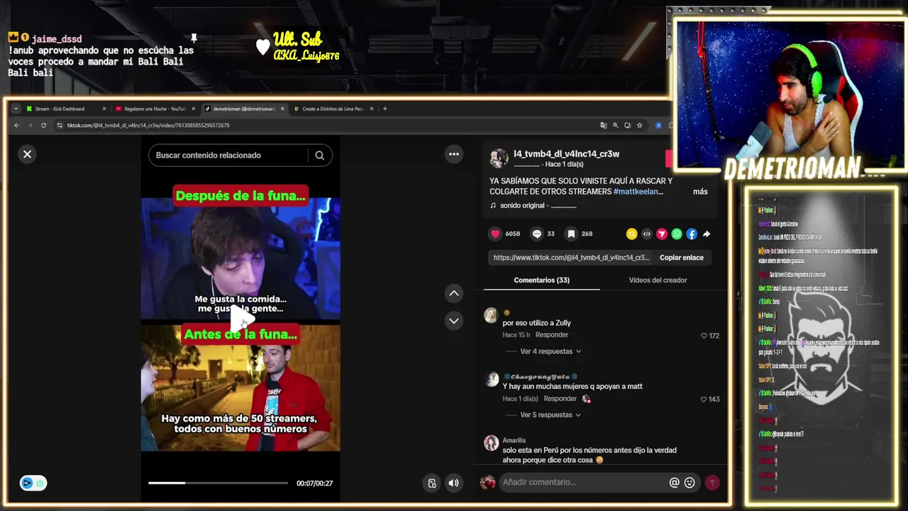Go to previous video with up arrow

point(454,293)
